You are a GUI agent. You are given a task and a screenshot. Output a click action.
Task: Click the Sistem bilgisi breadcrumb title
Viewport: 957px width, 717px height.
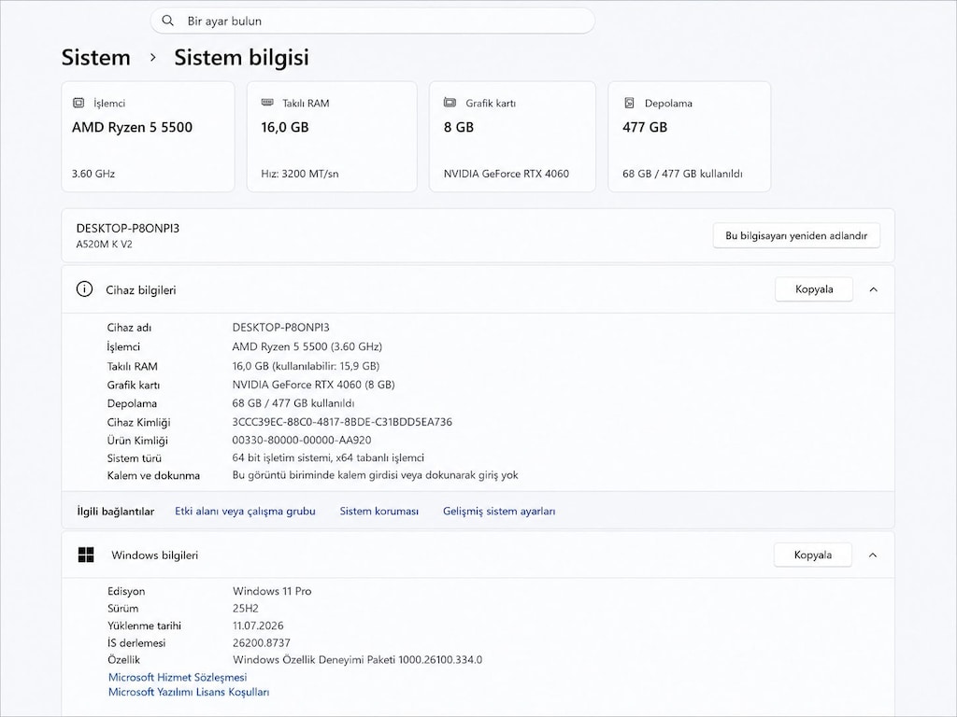tap(242, 57)
